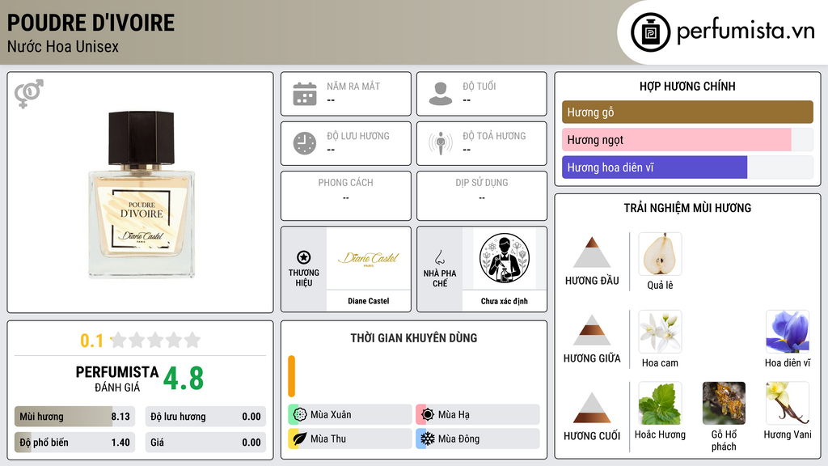Click the perfumista.vn bottle logo icon

coord(650,32)
